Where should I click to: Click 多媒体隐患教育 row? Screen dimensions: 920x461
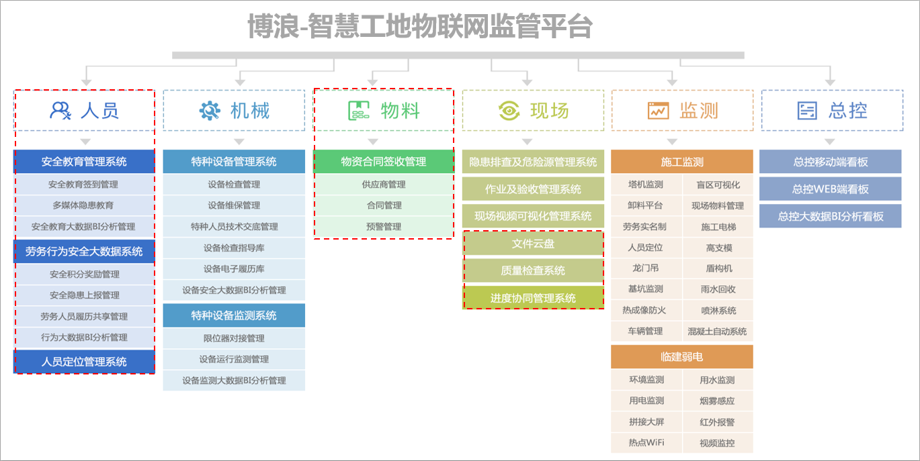click(84, 205)
